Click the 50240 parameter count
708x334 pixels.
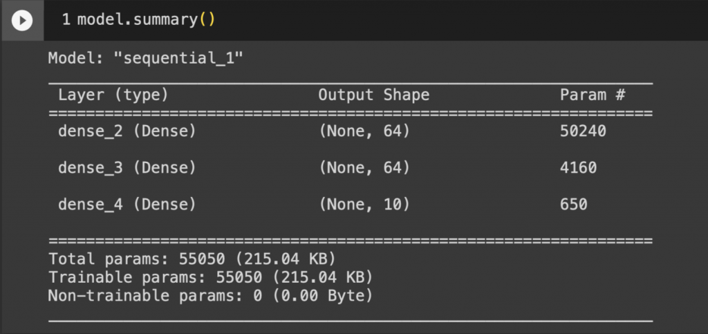pyautogui.click(x=583, y=131)
